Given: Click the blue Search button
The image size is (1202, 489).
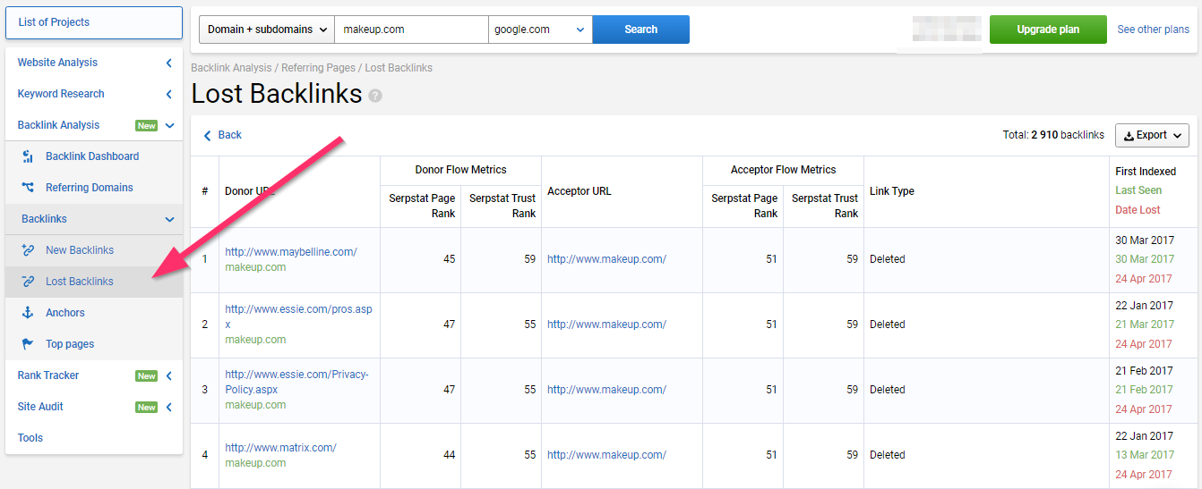Looking at the screenshot, I should (x=641, y=30).
